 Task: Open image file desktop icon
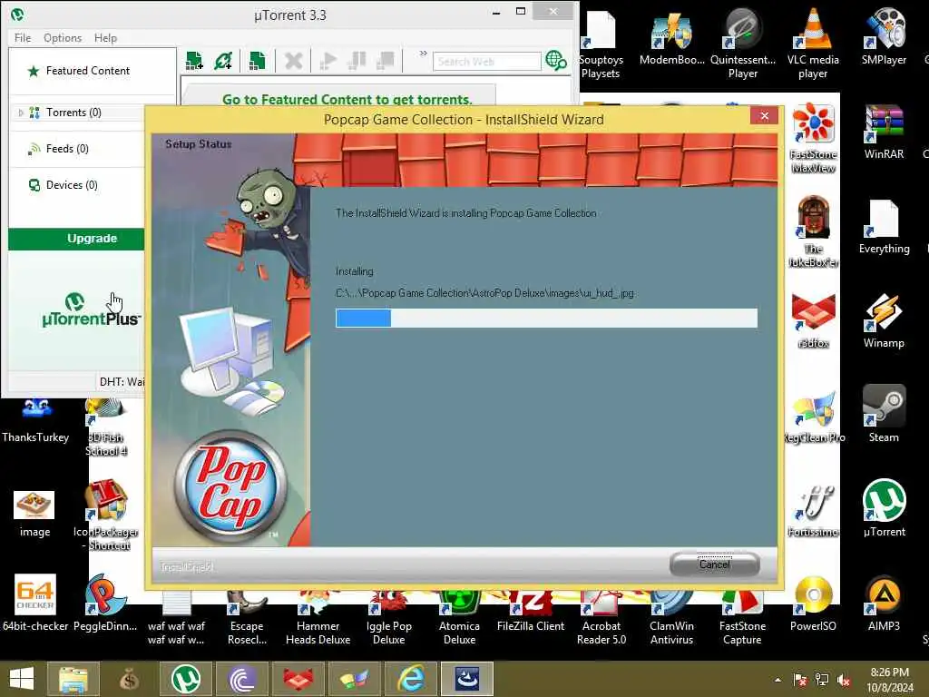(34, 514)
